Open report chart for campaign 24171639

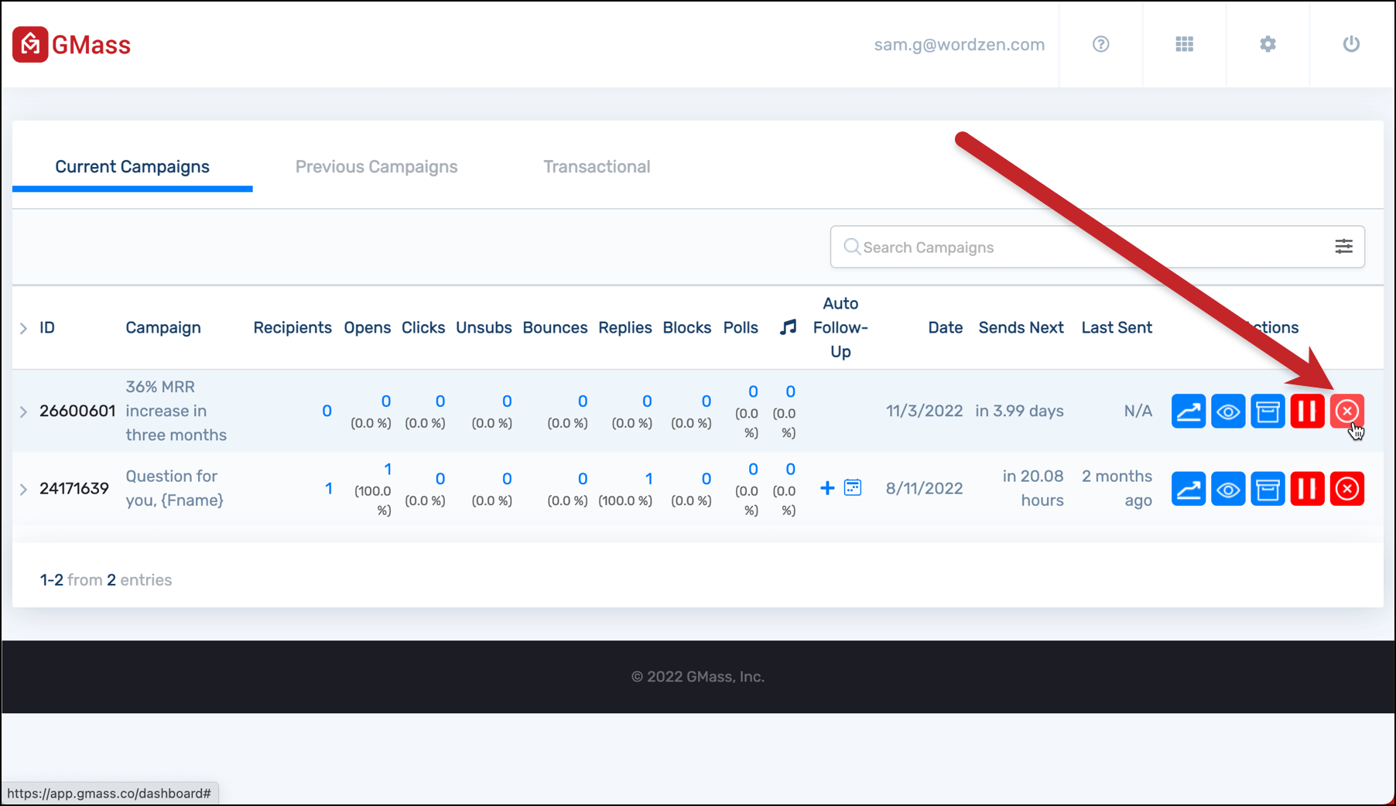(x=1188, y=489)
